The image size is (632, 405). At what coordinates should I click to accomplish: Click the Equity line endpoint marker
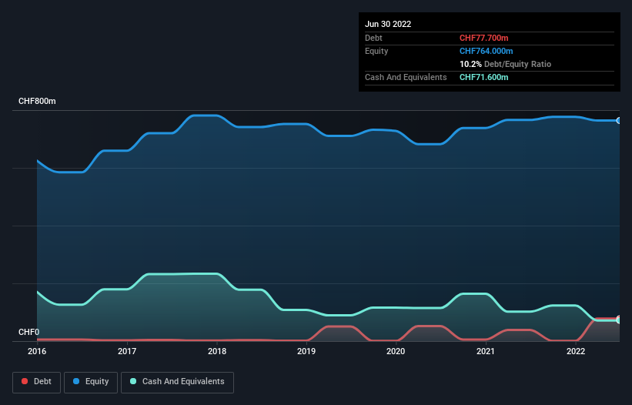pos(618,120)
